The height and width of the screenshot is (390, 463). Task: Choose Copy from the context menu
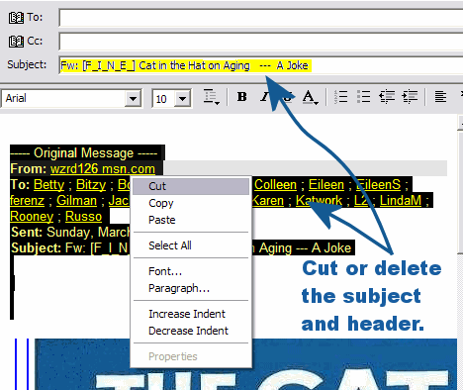click(x=191, y=203)
